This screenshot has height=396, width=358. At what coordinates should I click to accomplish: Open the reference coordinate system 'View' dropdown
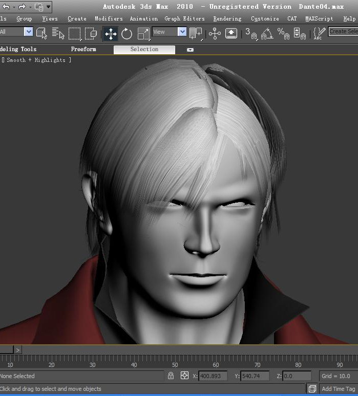point(182,32)
